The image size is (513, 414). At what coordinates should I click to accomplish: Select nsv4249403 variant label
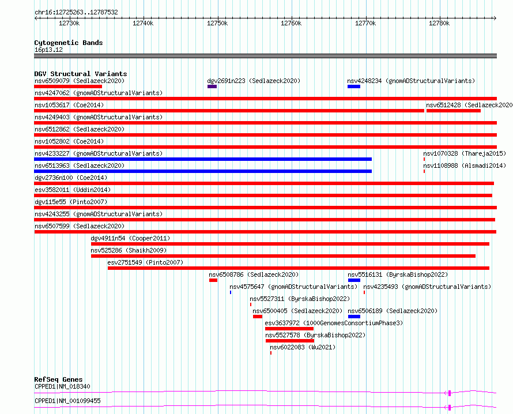[x=99, y=117]
